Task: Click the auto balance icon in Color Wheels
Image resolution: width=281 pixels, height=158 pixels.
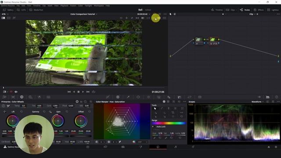Action: pos(3,106)
